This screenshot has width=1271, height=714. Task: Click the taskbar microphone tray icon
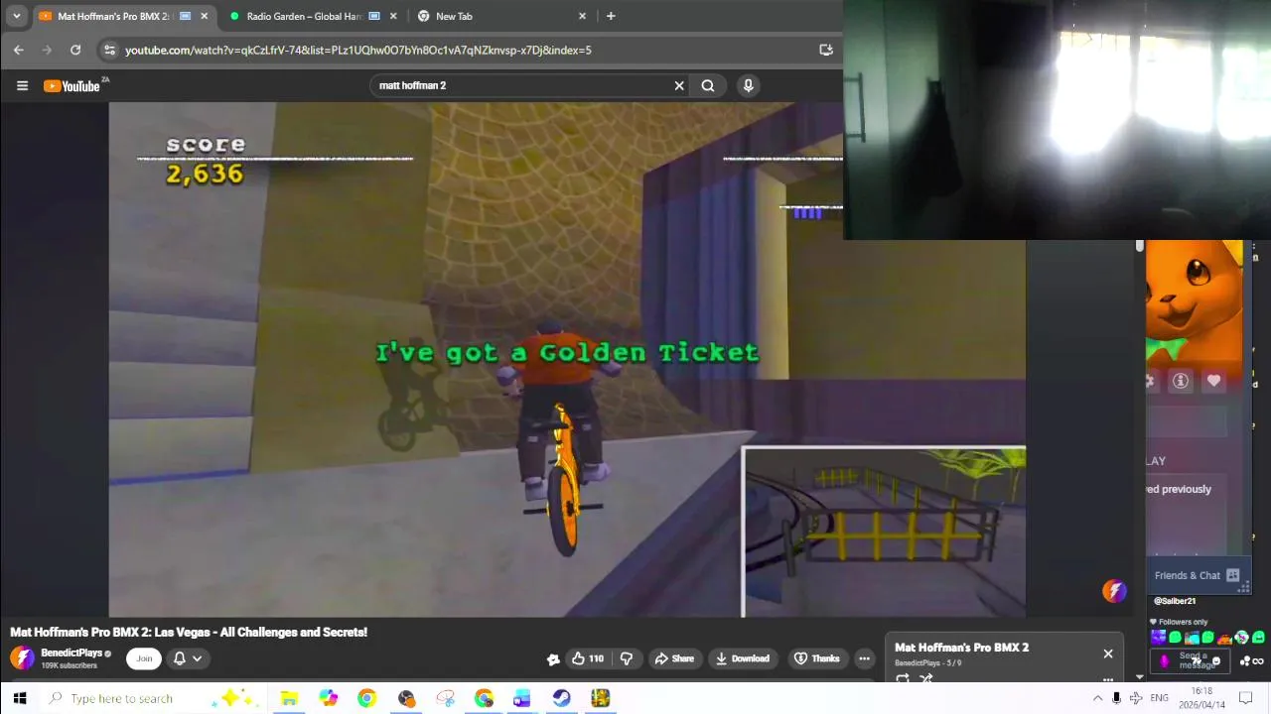(1117, 698)
